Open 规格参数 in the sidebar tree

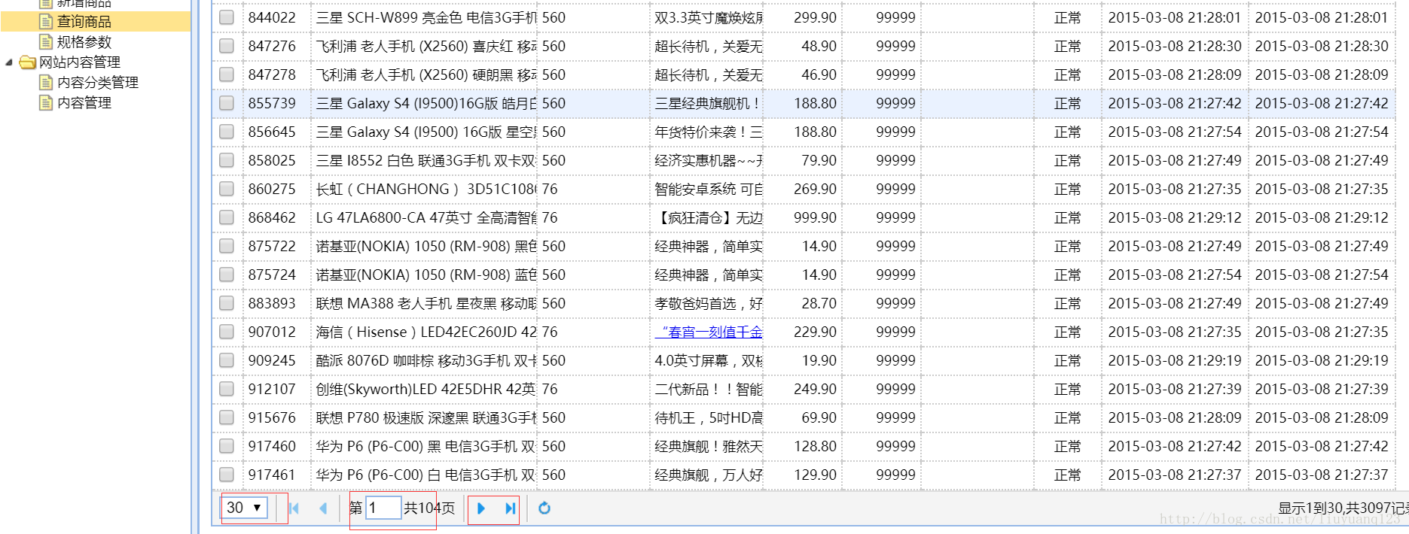84,41
